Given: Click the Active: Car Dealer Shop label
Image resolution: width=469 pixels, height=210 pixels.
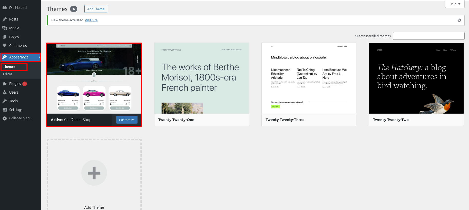Looking at the screenshot, I should point(71,120).
